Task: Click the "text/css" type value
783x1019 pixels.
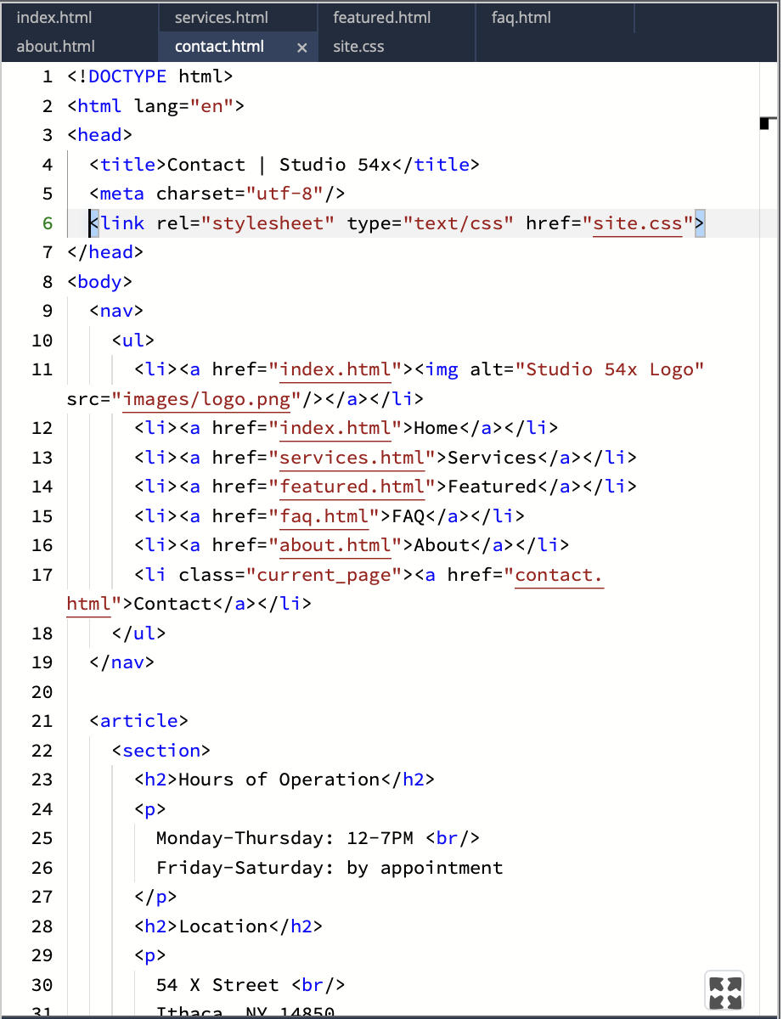Action: point(459,223)
